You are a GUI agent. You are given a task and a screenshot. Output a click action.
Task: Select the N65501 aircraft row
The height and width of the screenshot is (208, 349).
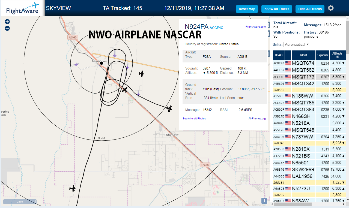pyautogui.click(x=309, y=163)
